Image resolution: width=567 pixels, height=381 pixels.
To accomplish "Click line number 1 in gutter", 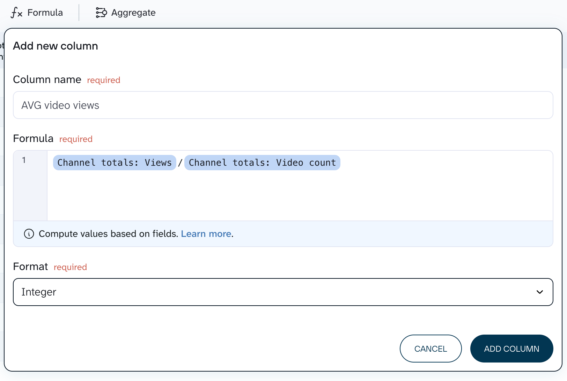I will point(24,160).
